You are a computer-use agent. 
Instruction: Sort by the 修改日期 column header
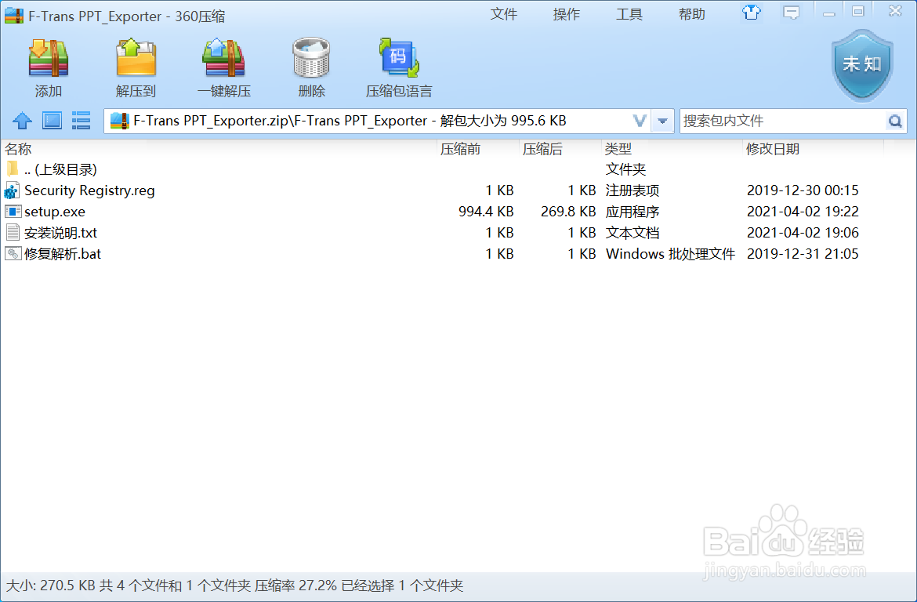pos(773,149)
